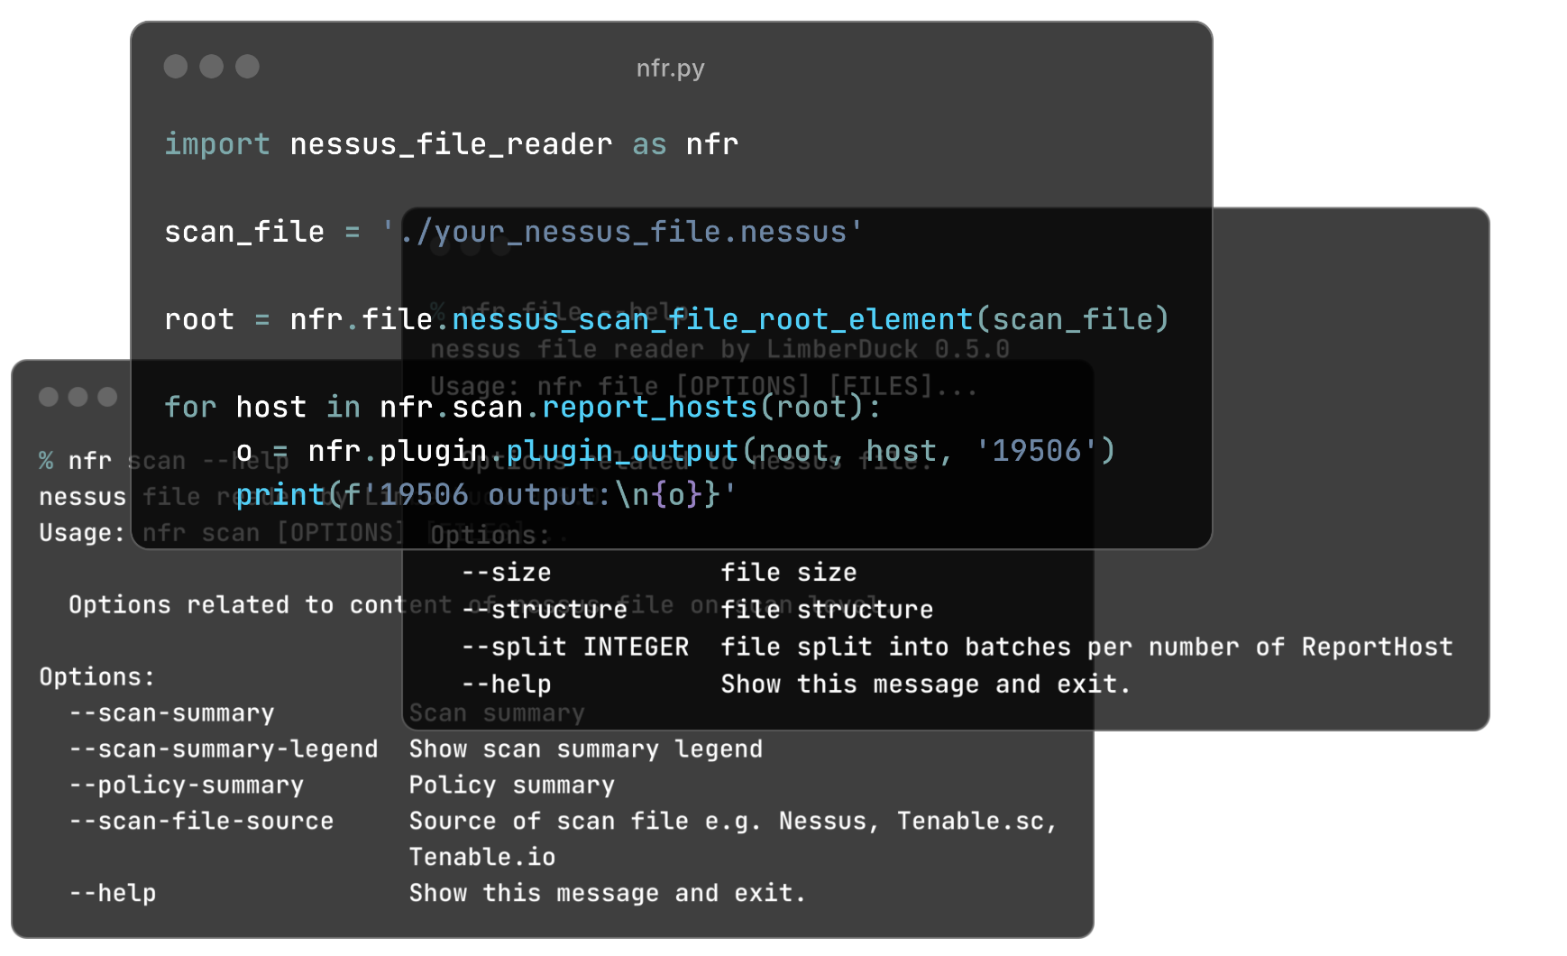Screen dimensions: 1567x956
Task: Click the scan_file variable assignment
Action: pos(244,233)
